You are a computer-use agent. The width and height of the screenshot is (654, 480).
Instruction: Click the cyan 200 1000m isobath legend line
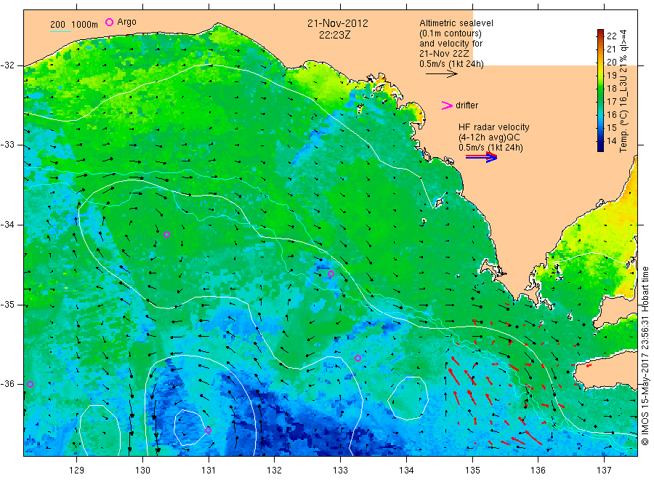pyautogui.click(x=60, y=31)
